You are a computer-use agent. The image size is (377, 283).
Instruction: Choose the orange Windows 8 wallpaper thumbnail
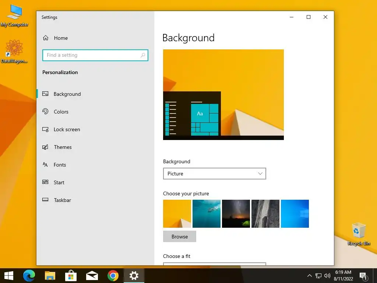177,214
